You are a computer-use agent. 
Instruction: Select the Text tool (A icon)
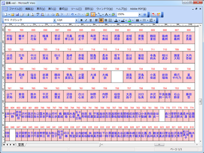coord(106,14)
